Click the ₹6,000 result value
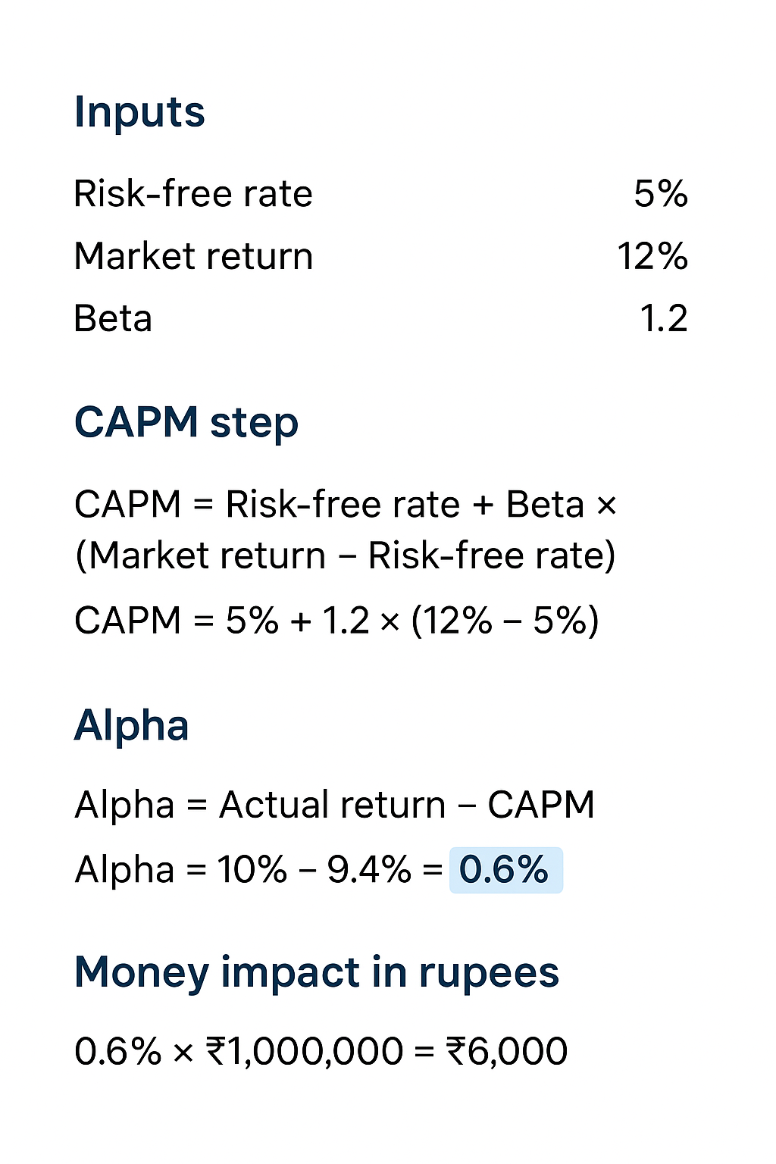 coord(507,1052)
